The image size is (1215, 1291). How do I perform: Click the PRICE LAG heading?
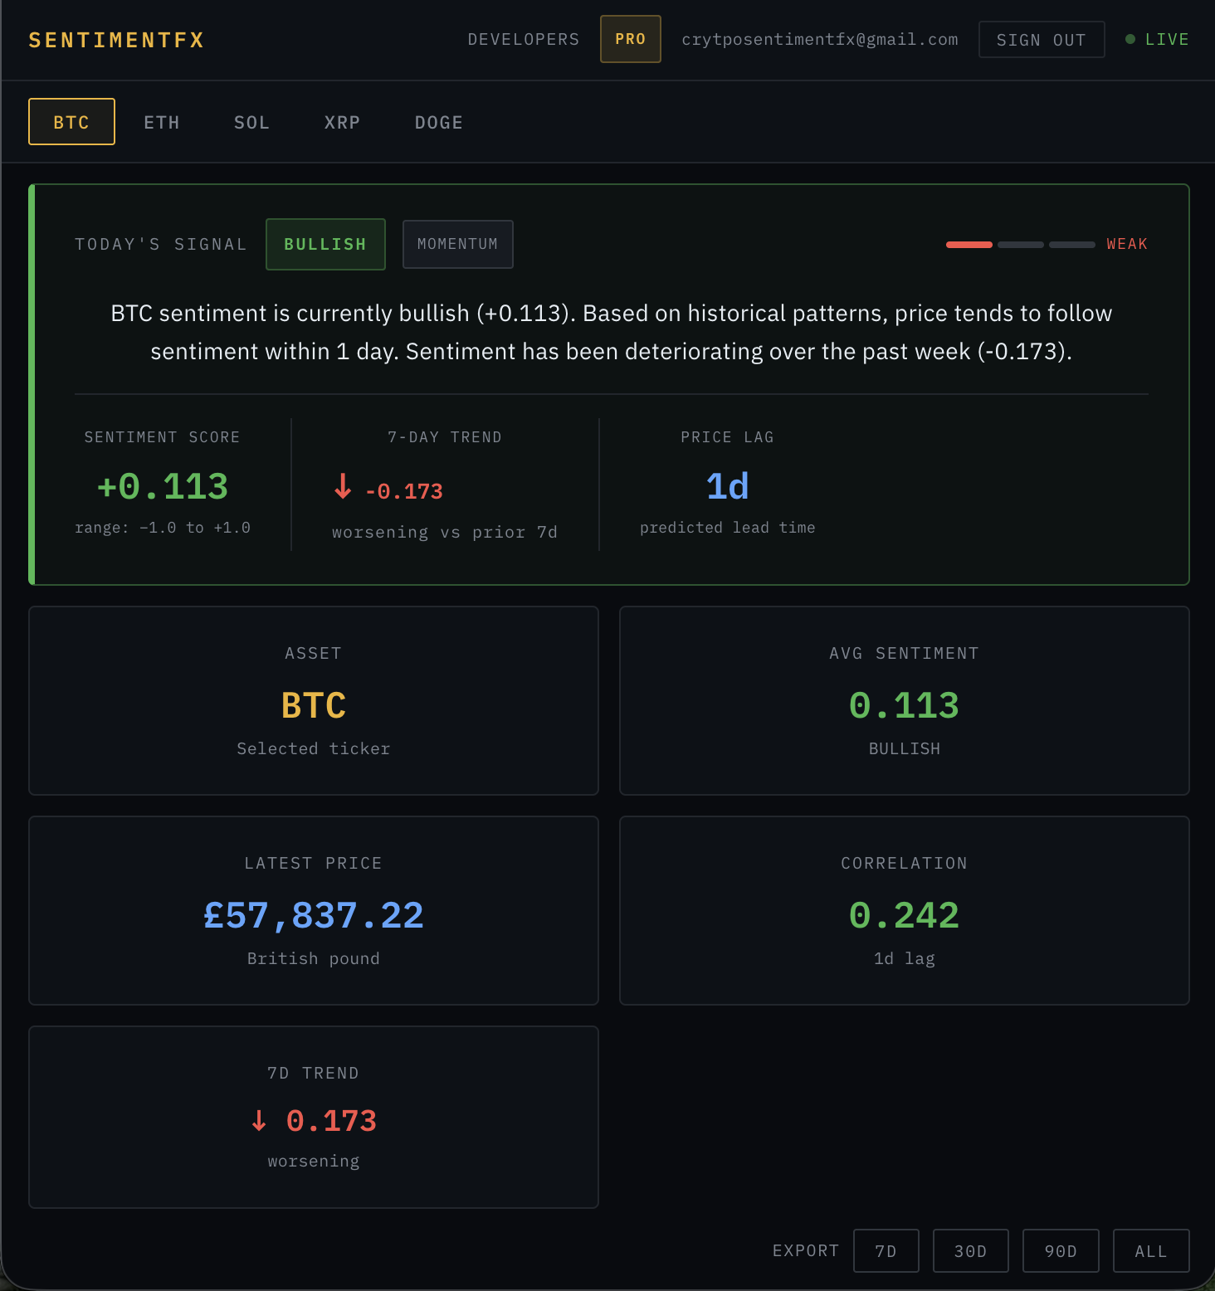pos(728,437)
